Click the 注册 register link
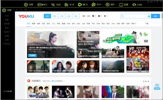This screenshot has height=100, width=163. (89, 16)
